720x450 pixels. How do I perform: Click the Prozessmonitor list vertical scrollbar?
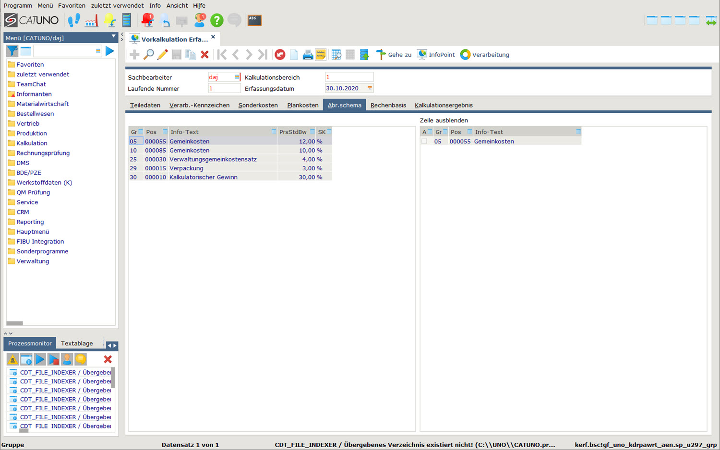click(x=113, y=378)
